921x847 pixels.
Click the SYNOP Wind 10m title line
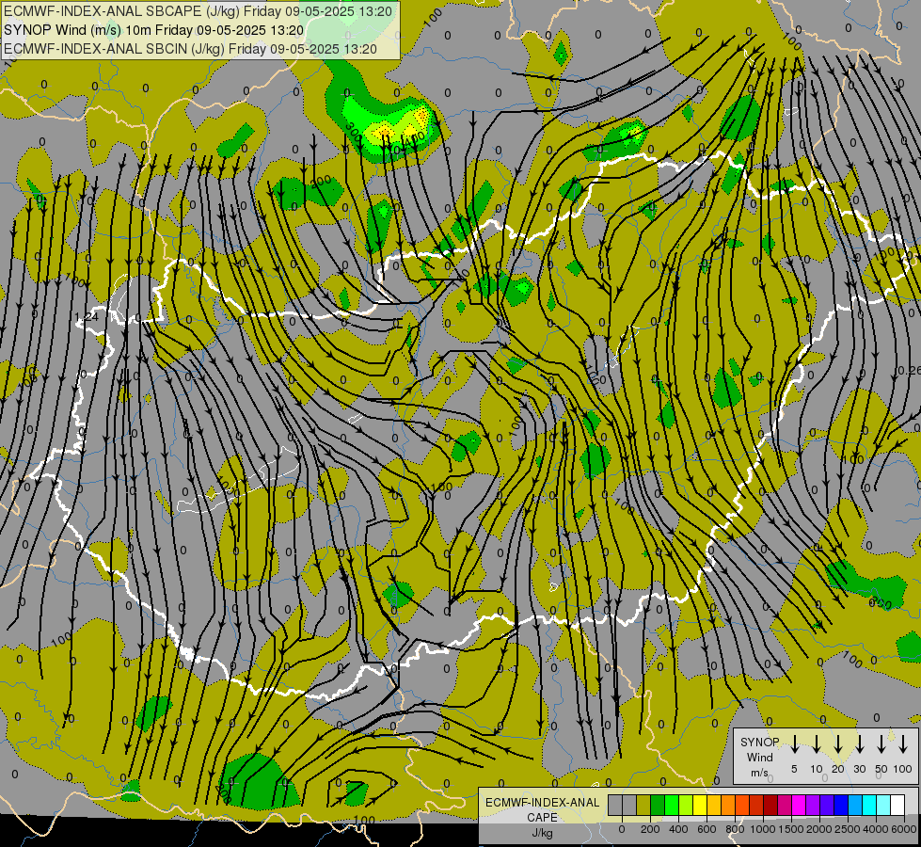pyautogui.click(x=154, y=30)
